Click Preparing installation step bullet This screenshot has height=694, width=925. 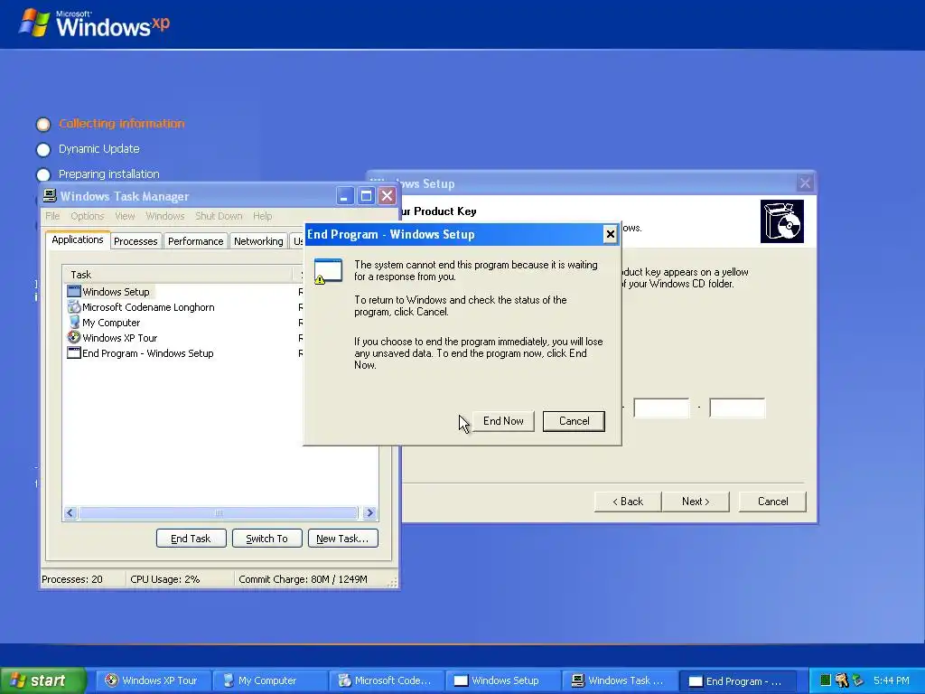[x=43, y=174]
